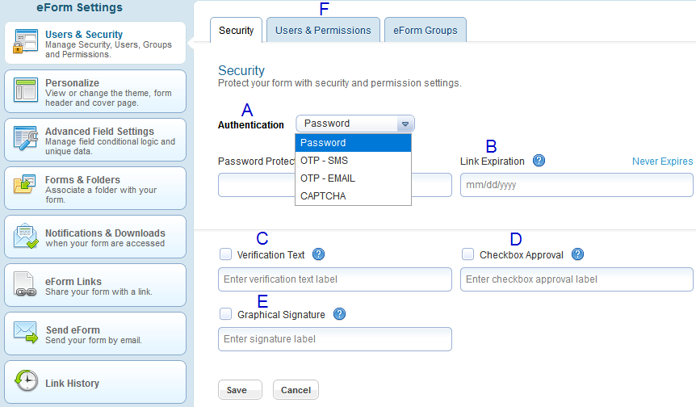696x407 pixels.
Task: Enable the Graphical Signature checkbox
Action: pyautogui.click(x=225, y=314)
